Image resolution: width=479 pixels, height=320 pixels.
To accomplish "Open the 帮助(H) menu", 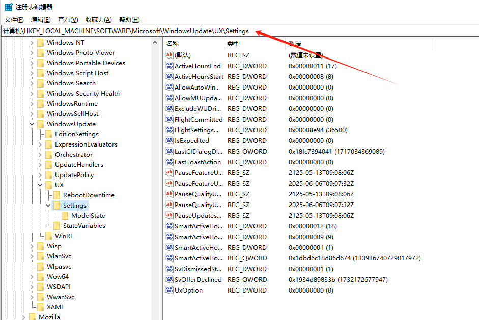I will click(129, 20).
